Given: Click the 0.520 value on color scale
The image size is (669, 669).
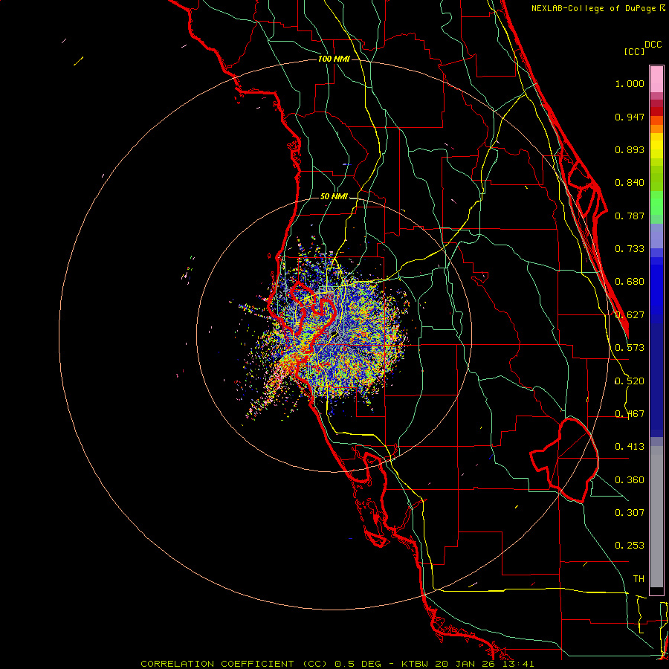Looking at the screenshot, I should pos(630,381).
